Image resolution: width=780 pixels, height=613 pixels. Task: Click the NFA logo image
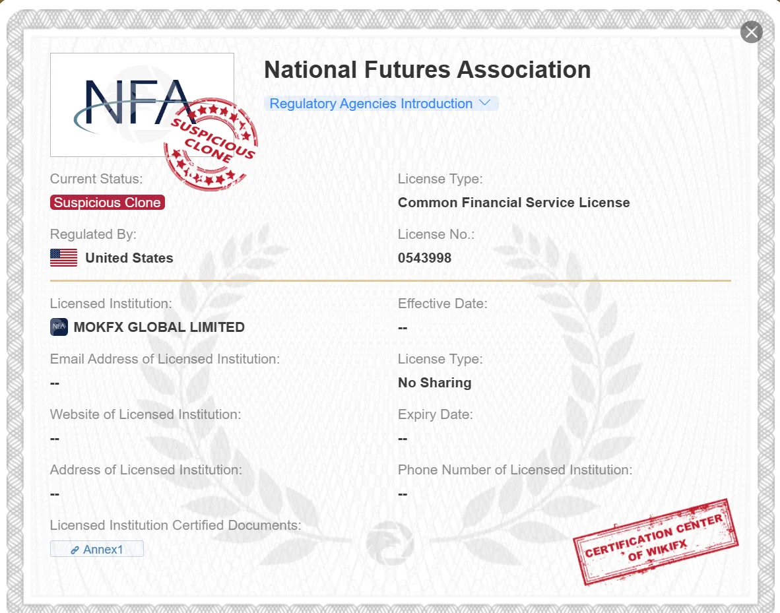point(142,104)
